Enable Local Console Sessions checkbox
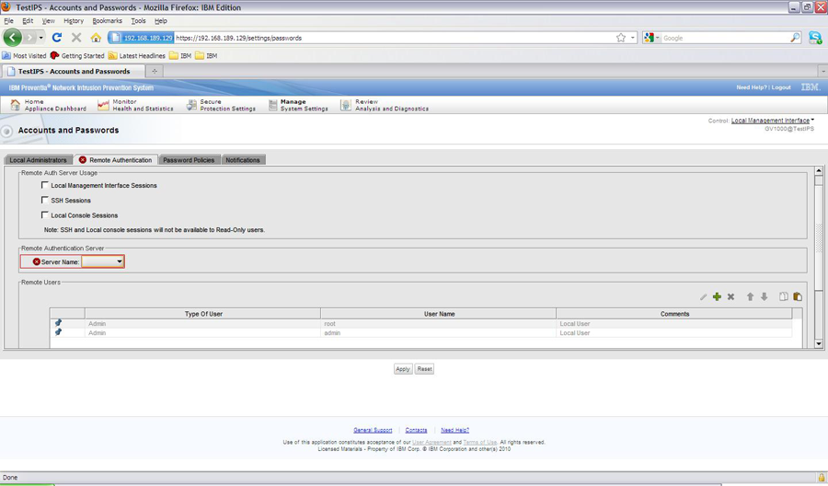 45,214
